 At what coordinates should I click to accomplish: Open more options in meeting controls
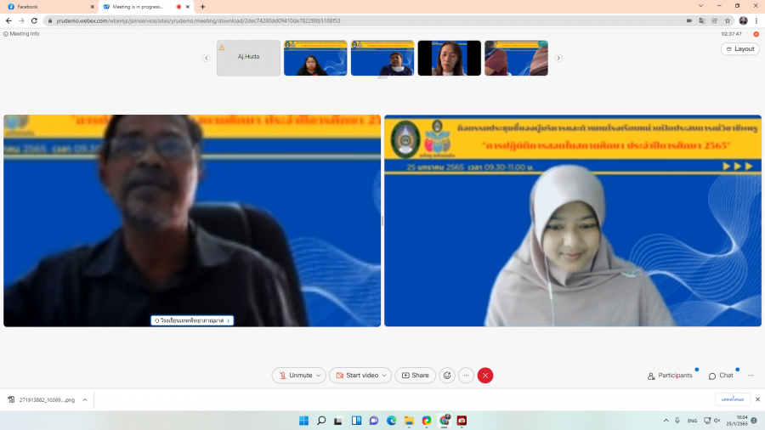coord(466,376)
